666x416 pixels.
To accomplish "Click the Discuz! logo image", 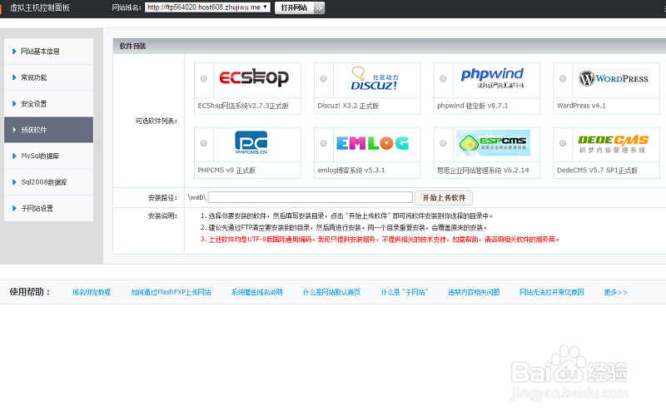I will (374, 78).
